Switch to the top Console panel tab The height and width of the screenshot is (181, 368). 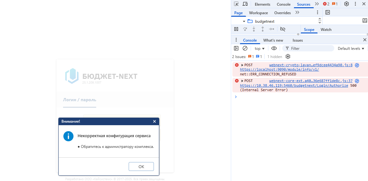tap(283, 4)
